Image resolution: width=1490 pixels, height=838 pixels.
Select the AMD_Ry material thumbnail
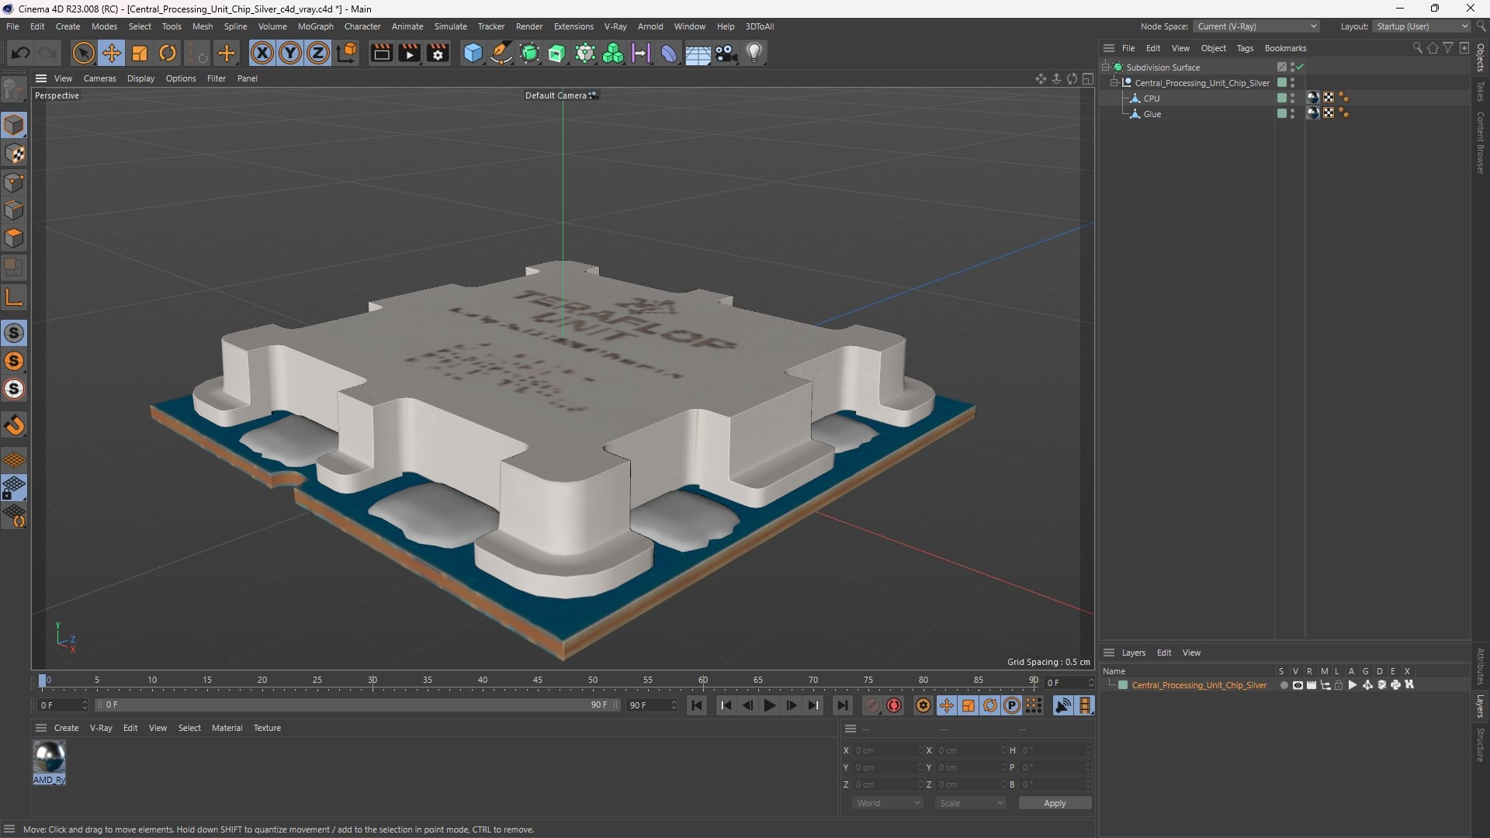click(x=49, y=757)
